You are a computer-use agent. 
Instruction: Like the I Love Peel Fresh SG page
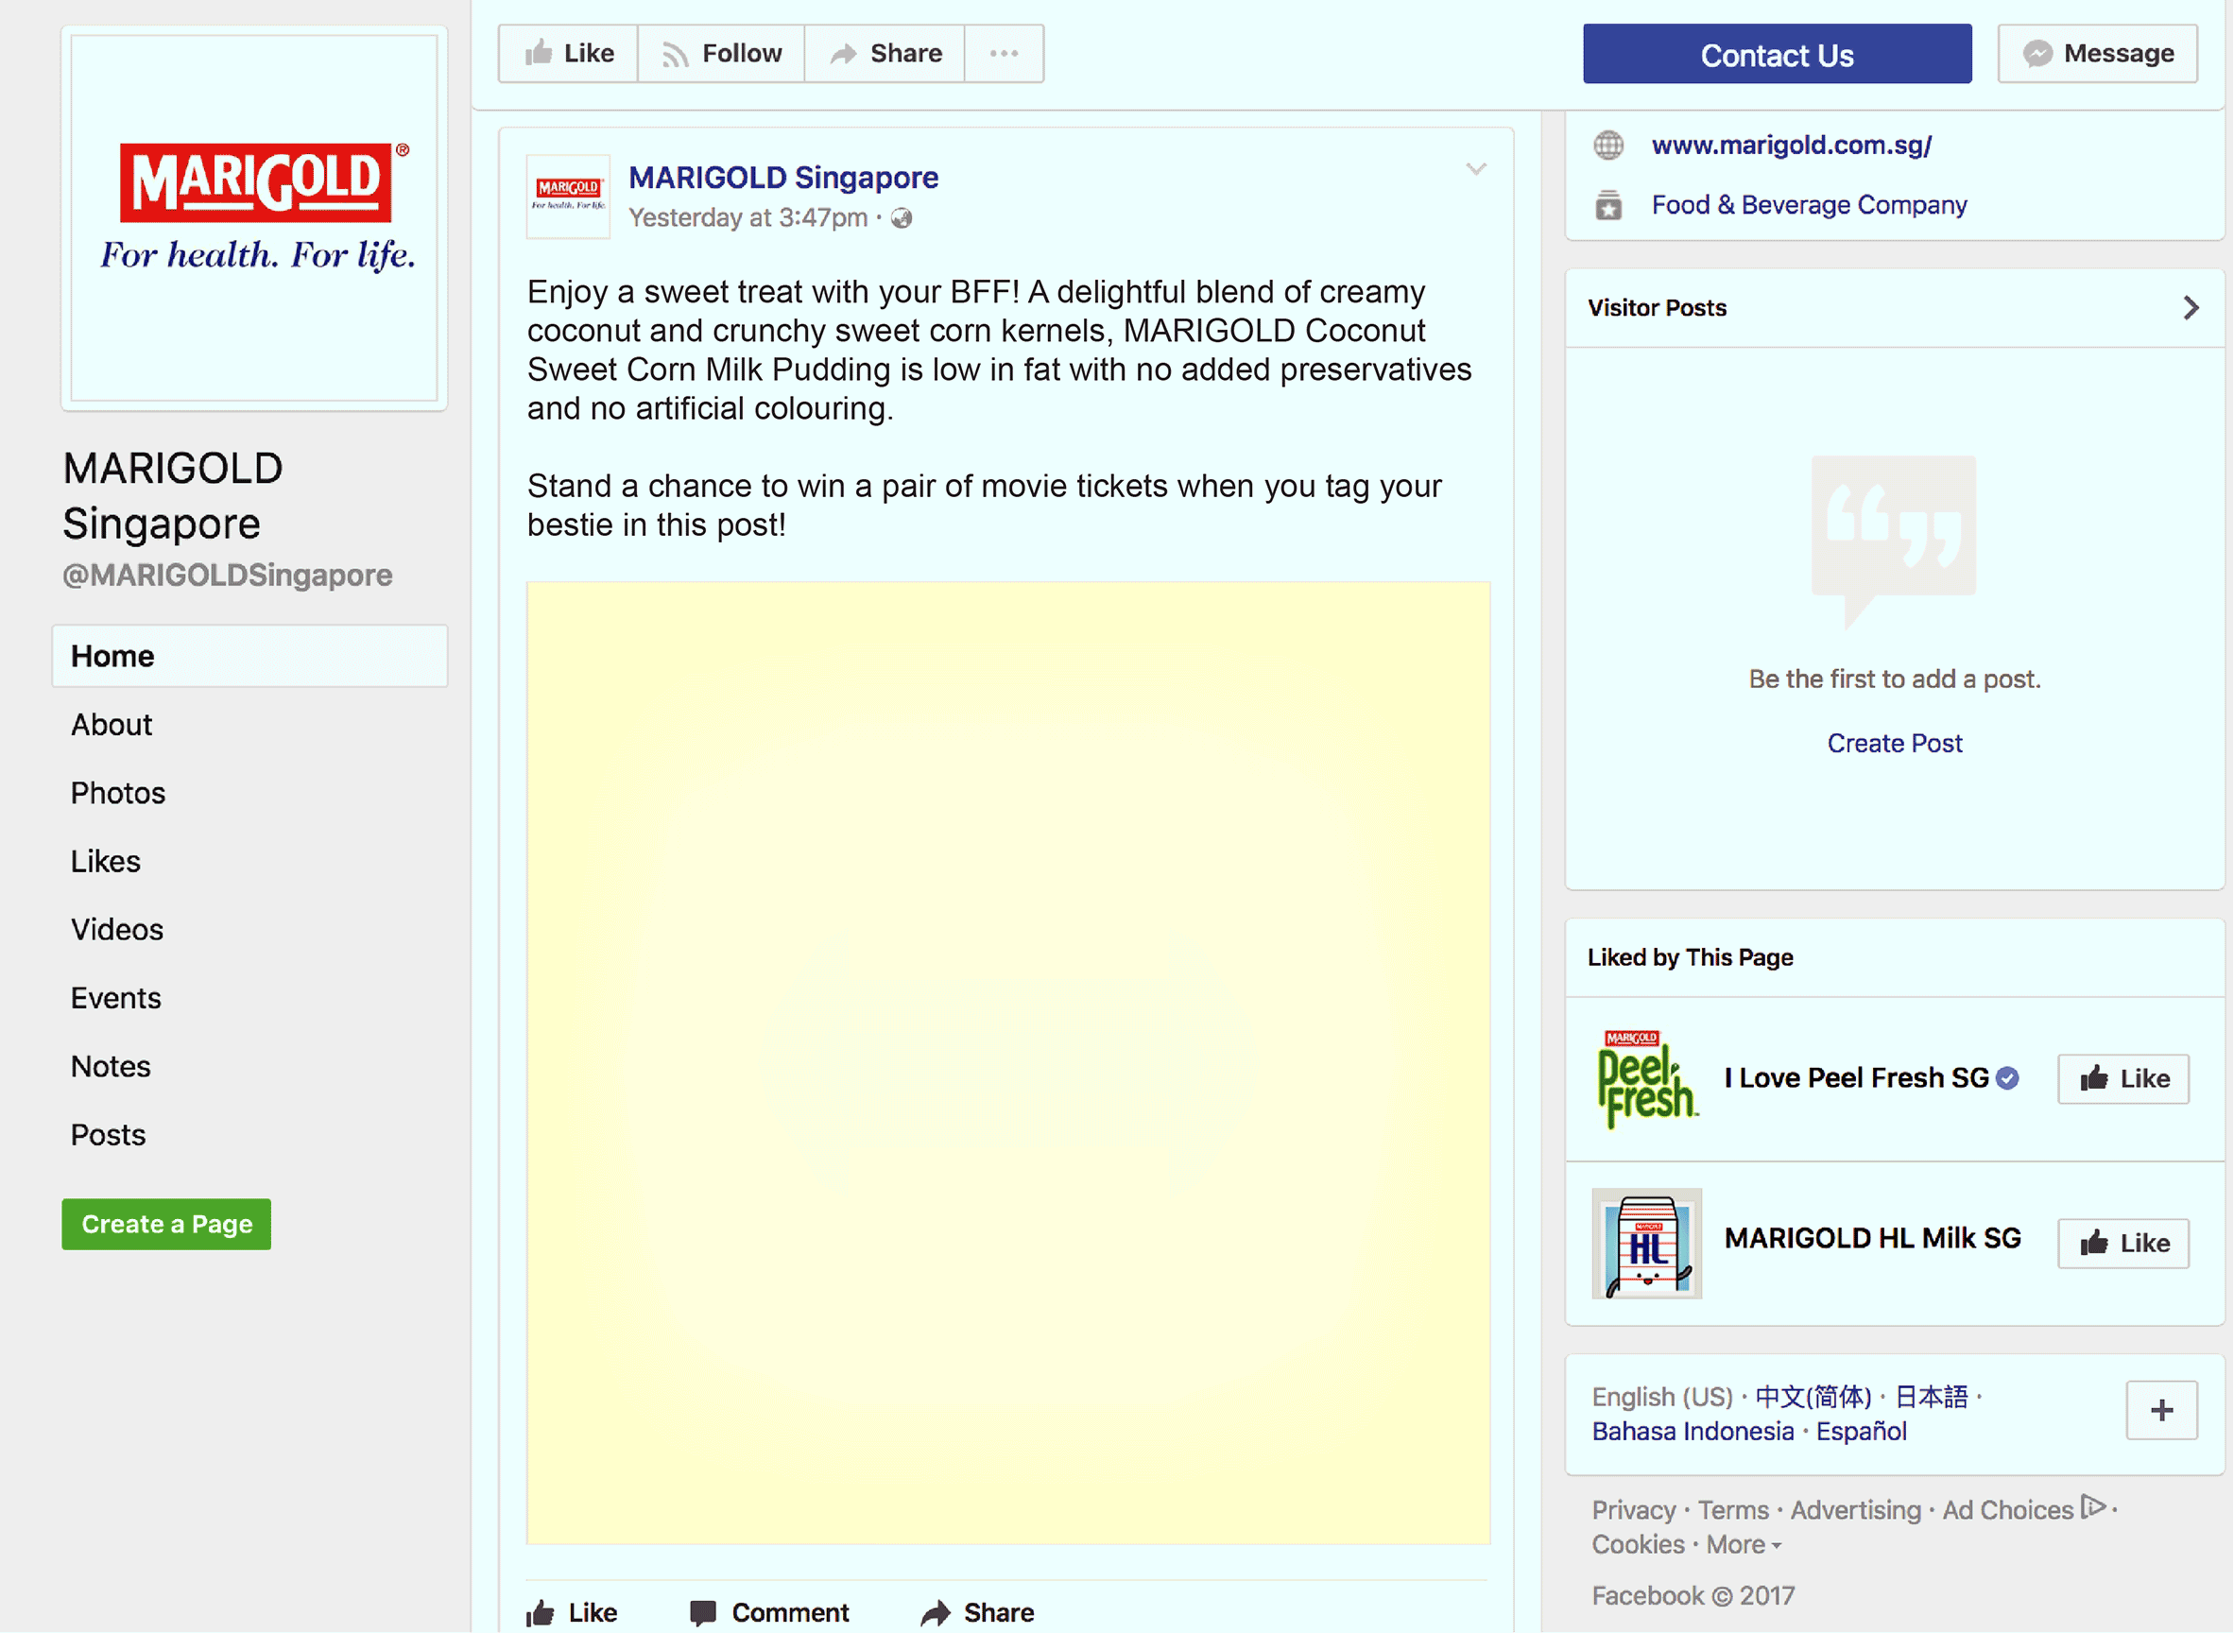pyautogui.click(x=2123, y=1078)
